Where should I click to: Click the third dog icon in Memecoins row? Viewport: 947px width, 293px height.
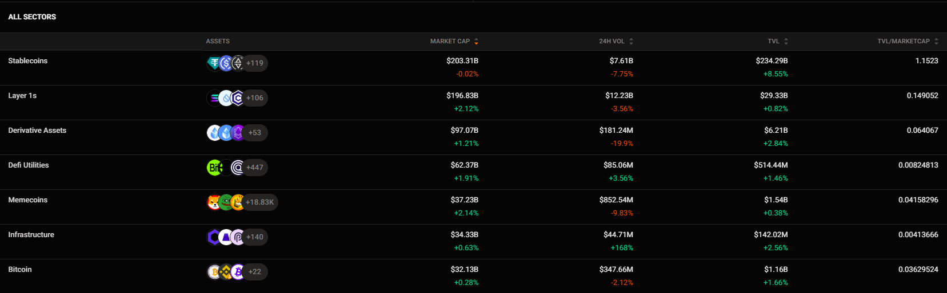[x=238, y=202]
